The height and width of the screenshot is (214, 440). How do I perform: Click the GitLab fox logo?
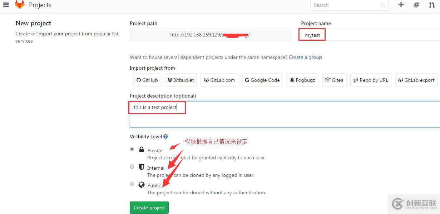20,4
